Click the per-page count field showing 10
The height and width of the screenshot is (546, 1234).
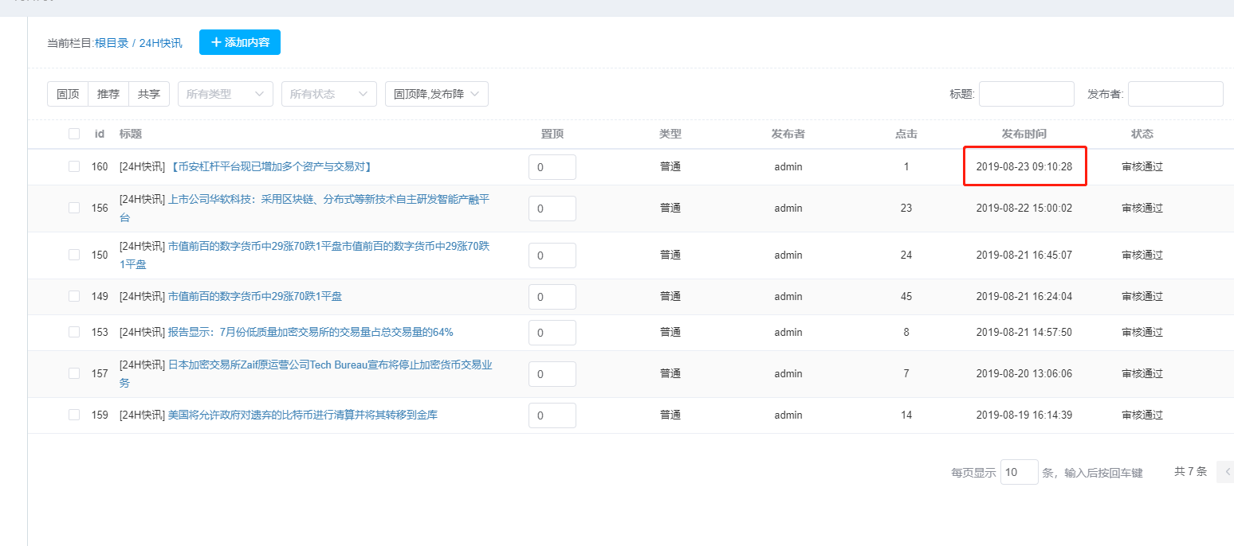click(1019, 472)
